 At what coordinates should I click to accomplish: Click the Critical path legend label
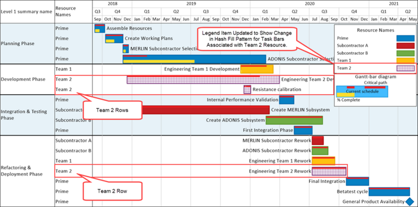coord(375,83)
